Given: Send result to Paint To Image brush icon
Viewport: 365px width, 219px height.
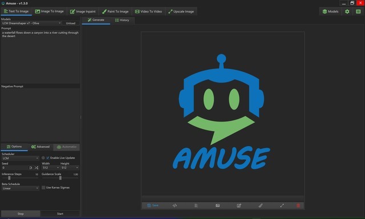Looking at the screenshot, I should (261, 205).
